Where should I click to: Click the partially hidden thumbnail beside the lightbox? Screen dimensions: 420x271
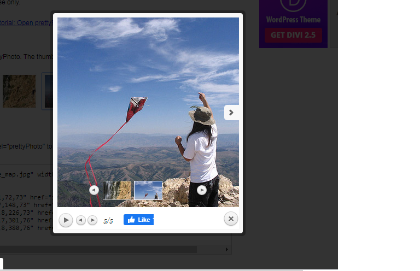pos(48,91)
